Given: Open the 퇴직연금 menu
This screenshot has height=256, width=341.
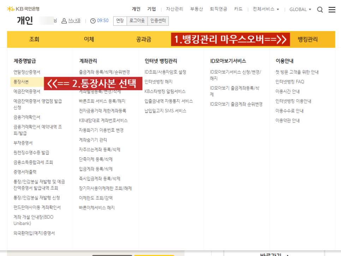Looking at the screenshot, I should 219,9.
